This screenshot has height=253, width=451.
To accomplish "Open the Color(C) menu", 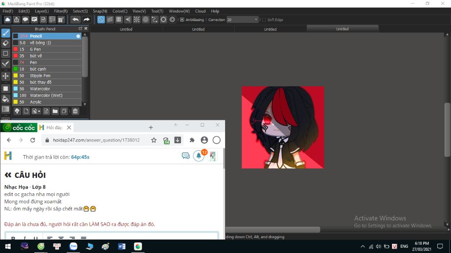I will point(120,11).
